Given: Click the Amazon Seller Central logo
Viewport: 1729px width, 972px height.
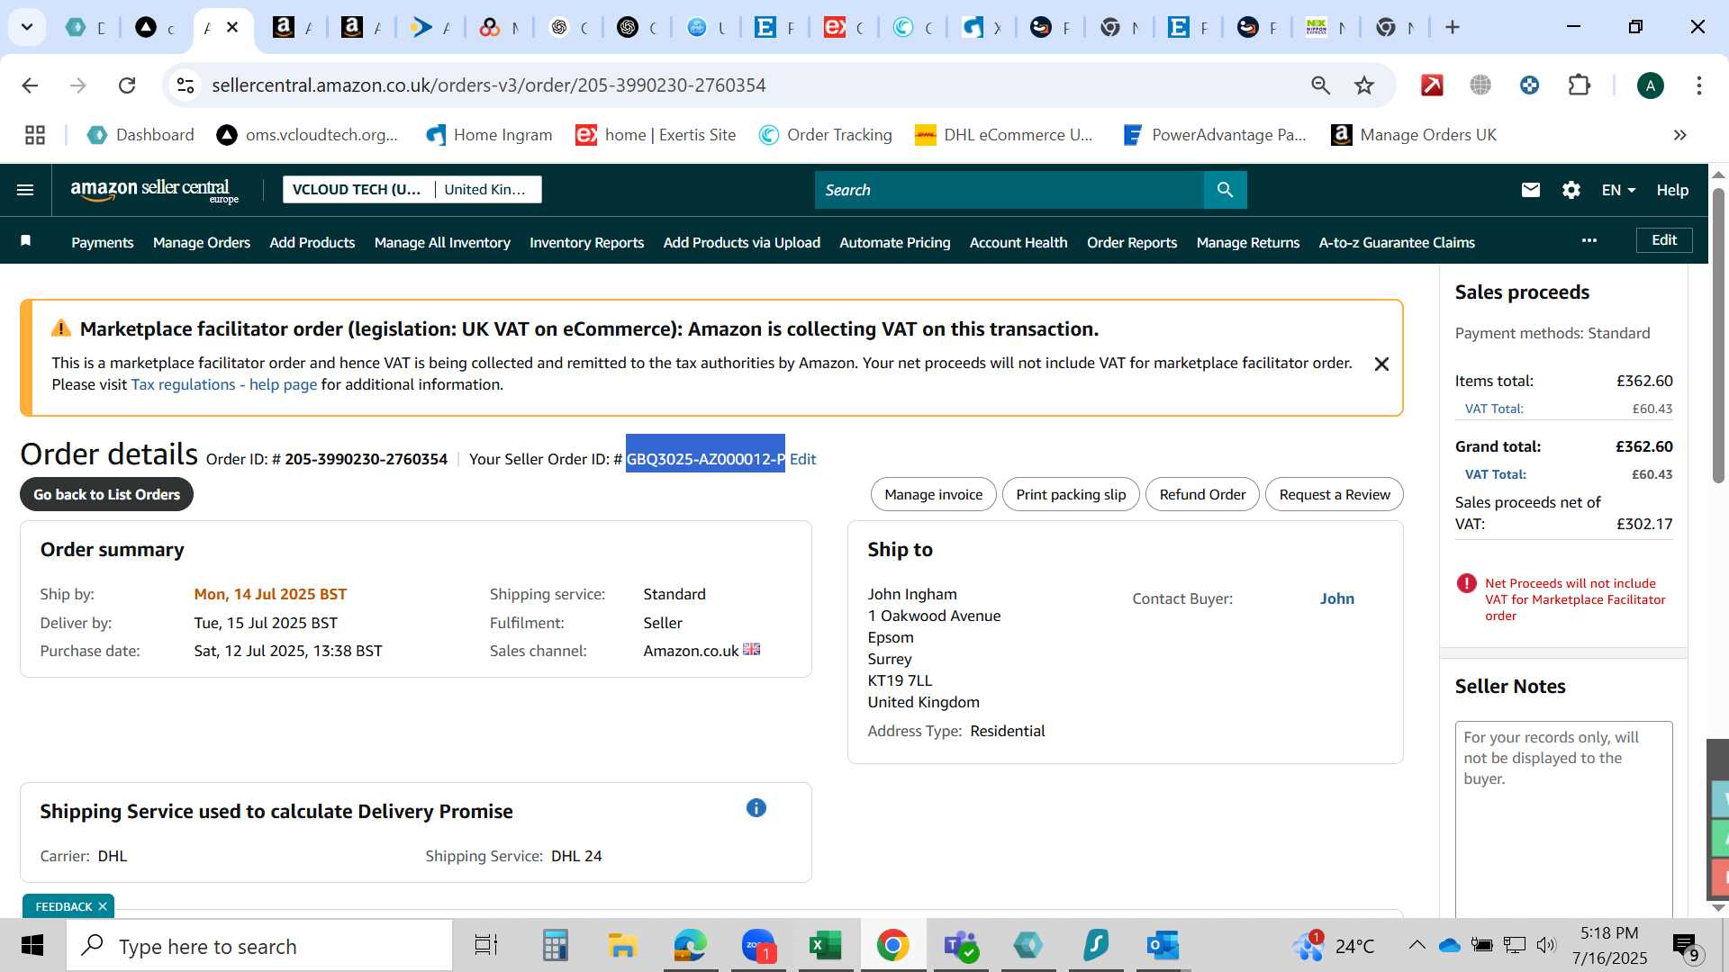Looking at the screenshot, I should [154, 190].
